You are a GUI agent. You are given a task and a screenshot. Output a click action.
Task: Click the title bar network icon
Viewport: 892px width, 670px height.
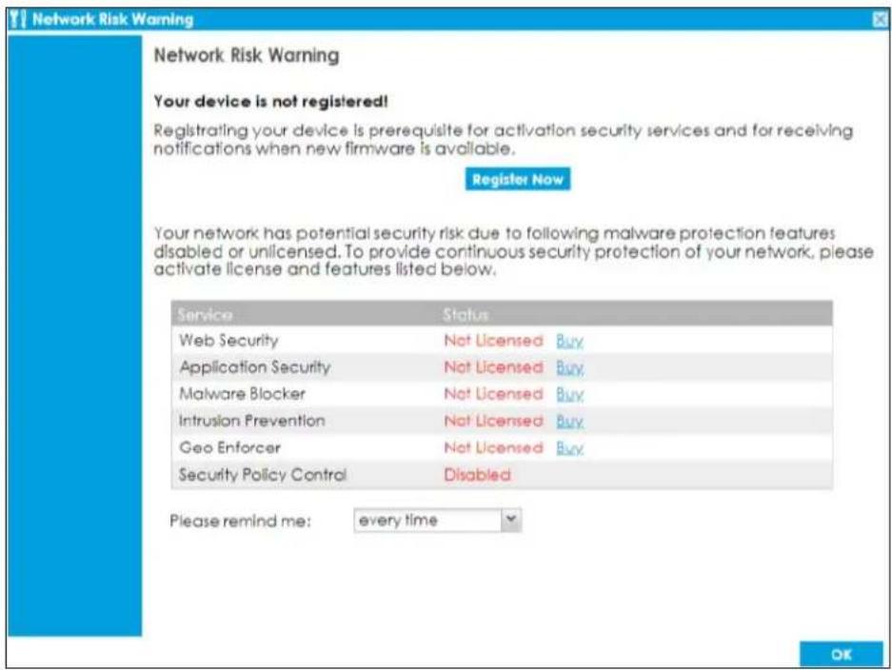18,19
